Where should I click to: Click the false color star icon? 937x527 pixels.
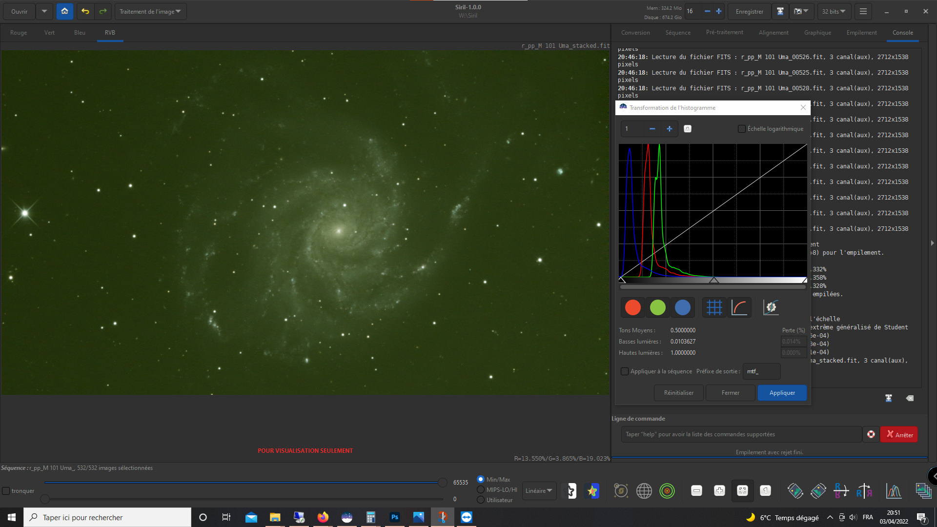[592, 491]
